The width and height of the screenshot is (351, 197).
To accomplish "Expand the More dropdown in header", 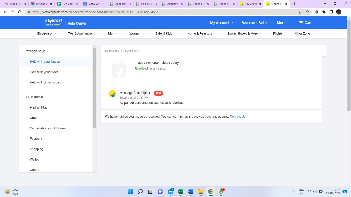I will tap(282, 23).
